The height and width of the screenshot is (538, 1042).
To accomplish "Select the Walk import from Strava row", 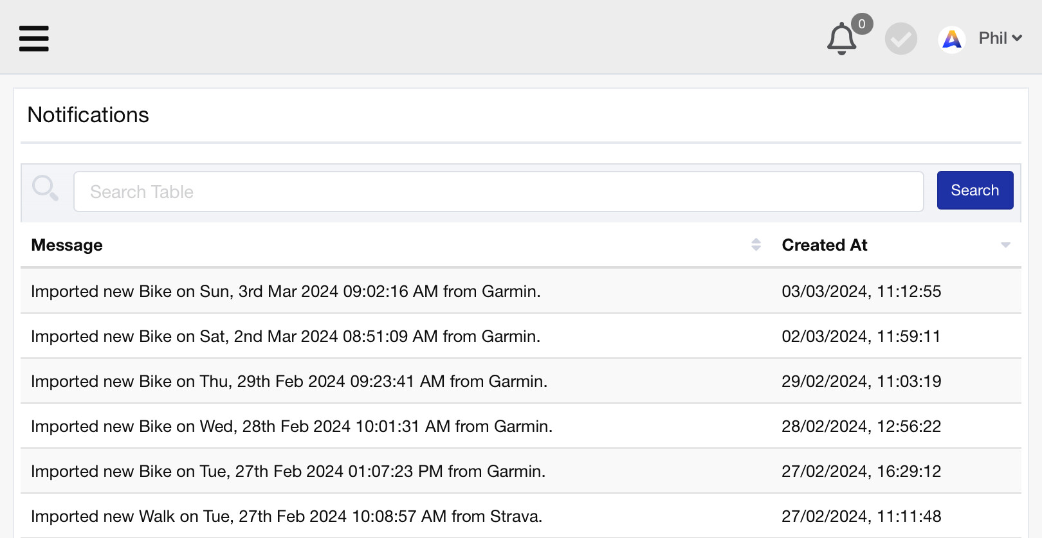I will point(286,516).
